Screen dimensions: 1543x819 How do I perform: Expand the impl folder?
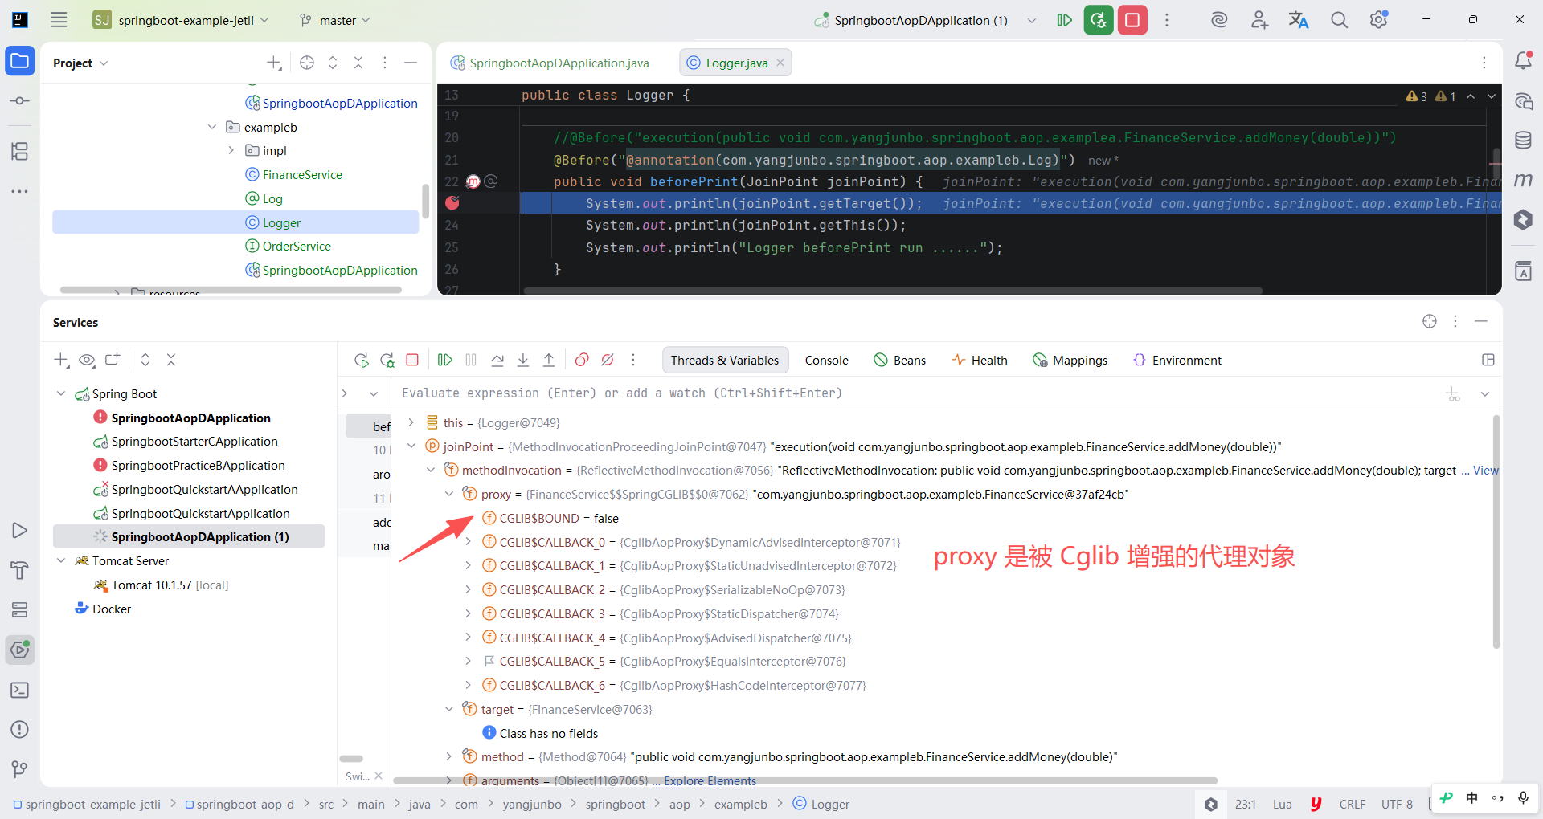coord(231,150)
